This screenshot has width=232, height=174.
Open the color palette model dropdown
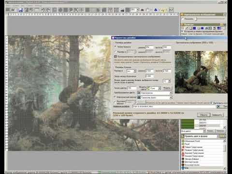pyautogui.click(x=159, y=88)
